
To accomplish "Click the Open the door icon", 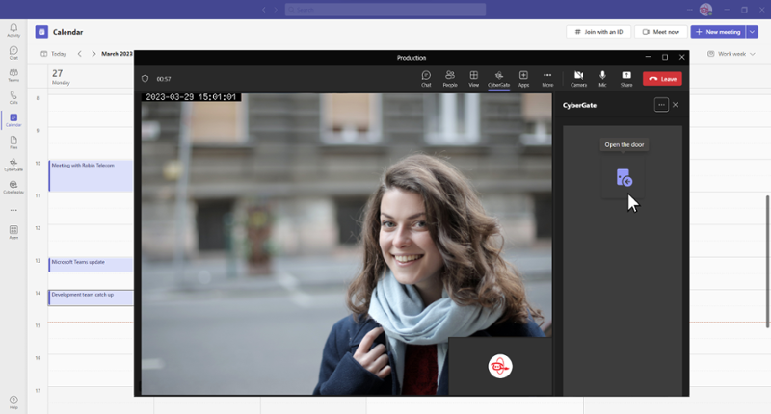I will tap(624, 177).
